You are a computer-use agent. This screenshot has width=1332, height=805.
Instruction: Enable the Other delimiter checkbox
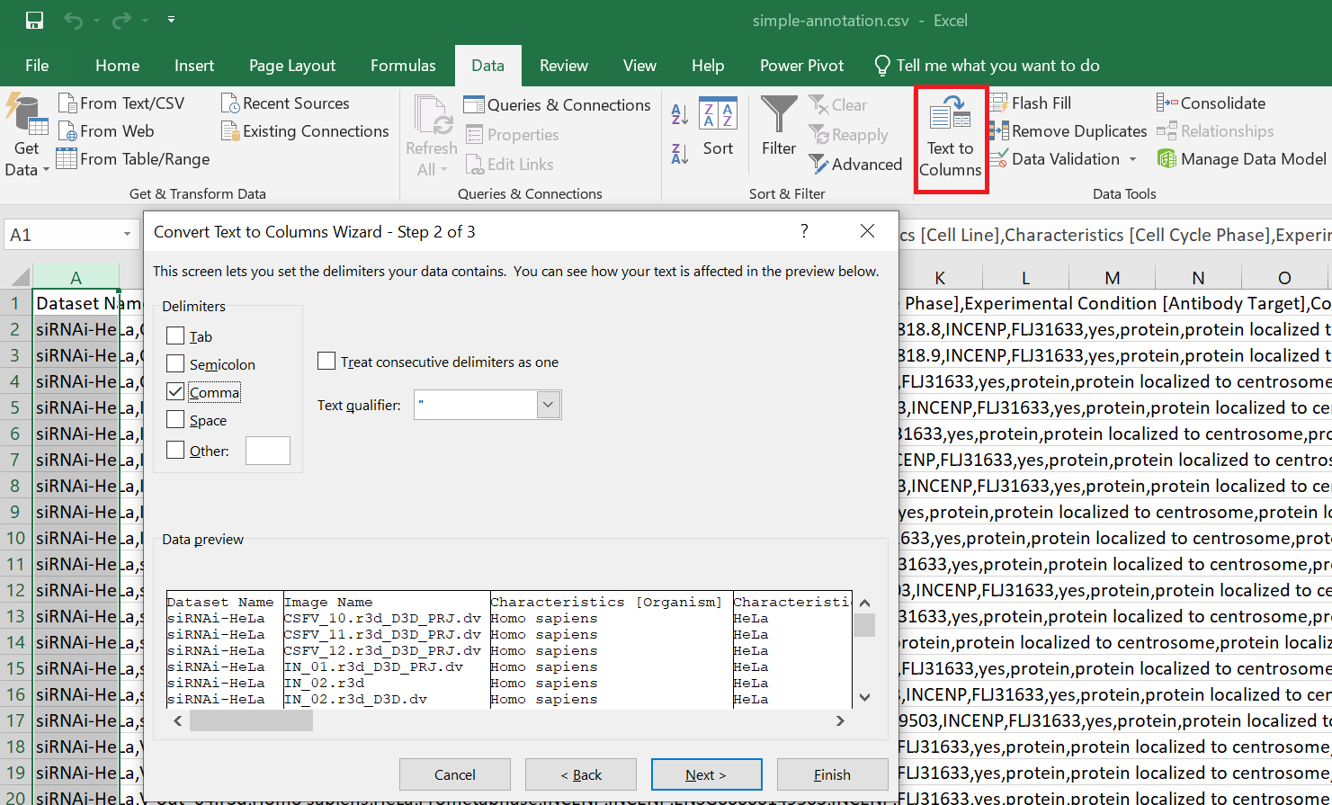[175, 451]
